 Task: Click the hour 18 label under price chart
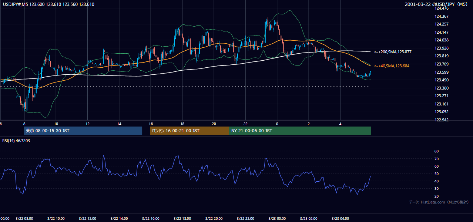coord(182,124)
